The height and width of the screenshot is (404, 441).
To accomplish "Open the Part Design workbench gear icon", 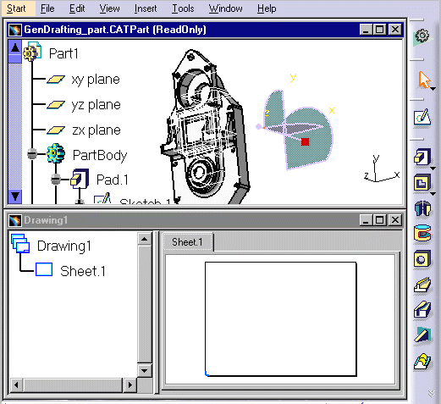I will coord(422,36).
